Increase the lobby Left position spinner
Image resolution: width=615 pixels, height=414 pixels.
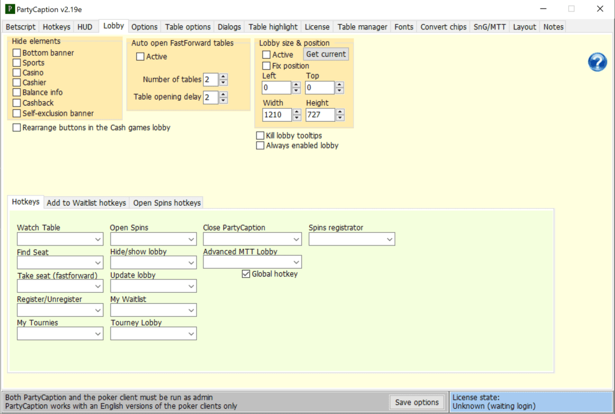297,84
